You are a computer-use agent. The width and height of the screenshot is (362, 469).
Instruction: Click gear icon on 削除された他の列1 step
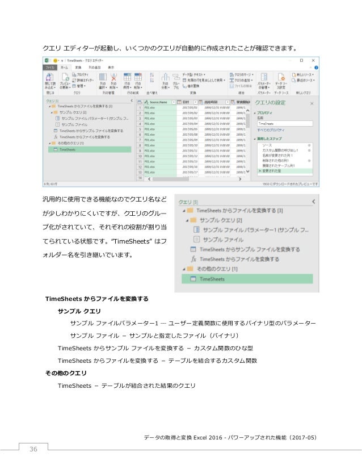tap(309, 161)
